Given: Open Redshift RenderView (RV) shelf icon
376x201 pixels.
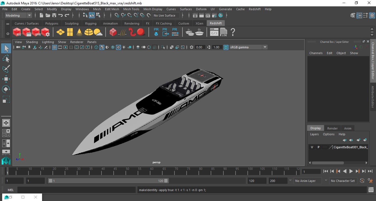Looking at the screenshot, I should 17,32.
